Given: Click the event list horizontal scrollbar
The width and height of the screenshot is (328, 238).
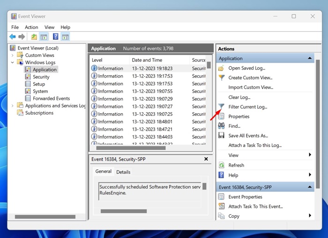Looking at the screenshot, I should (x=131, y=148).
